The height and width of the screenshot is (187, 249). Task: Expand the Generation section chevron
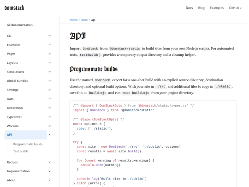pyautogui.click(x=49, y=108)
